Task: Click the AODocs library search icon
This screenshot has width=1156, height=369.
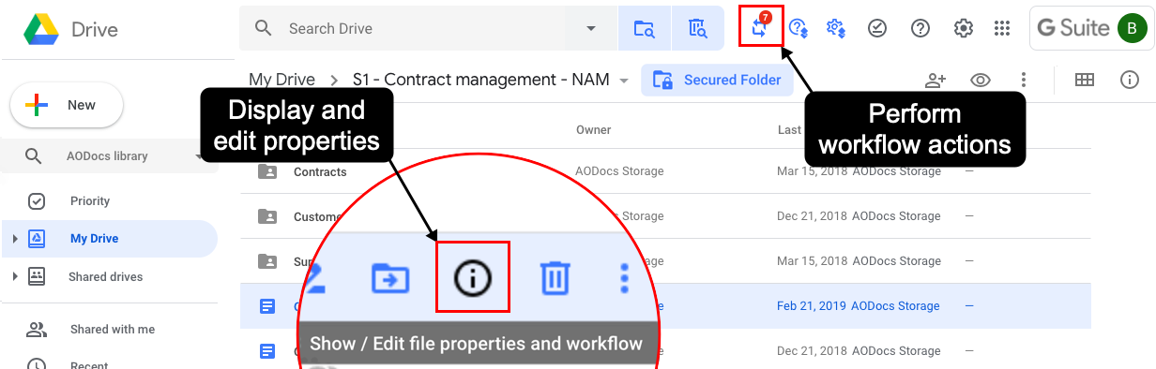Action: point(697,28)
